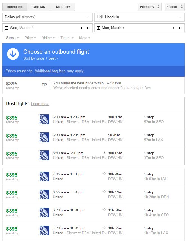Go to previous return date with the left arrow

pos(173,28)
